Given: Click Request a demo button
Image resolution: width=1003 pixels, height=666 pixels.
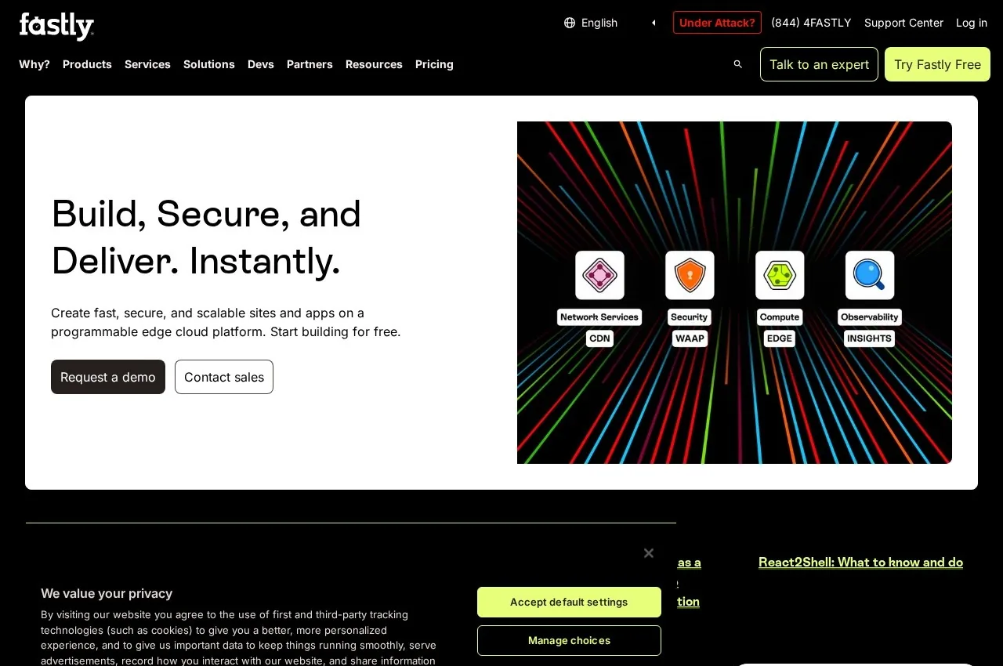Looking at the screenshot, I should click(108, 377).
